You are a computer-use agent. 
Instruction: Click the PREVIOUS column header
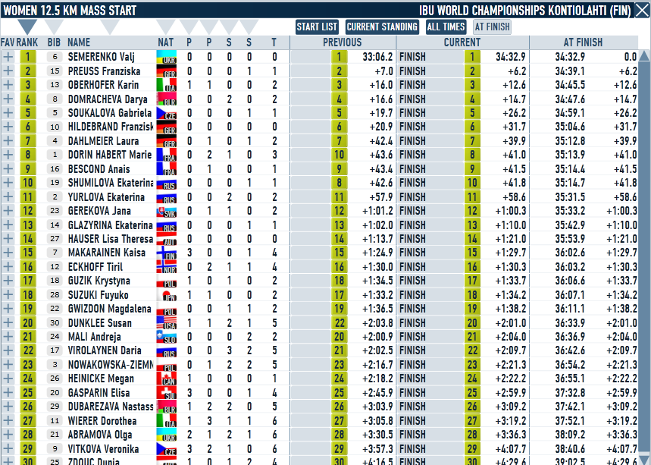tap(343, 42)
